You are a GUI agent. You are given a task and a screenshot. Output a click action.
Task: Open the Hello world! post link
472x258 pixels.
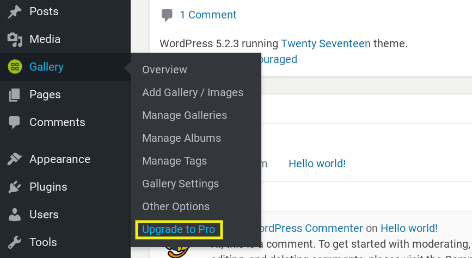click(x=317, y=163)
